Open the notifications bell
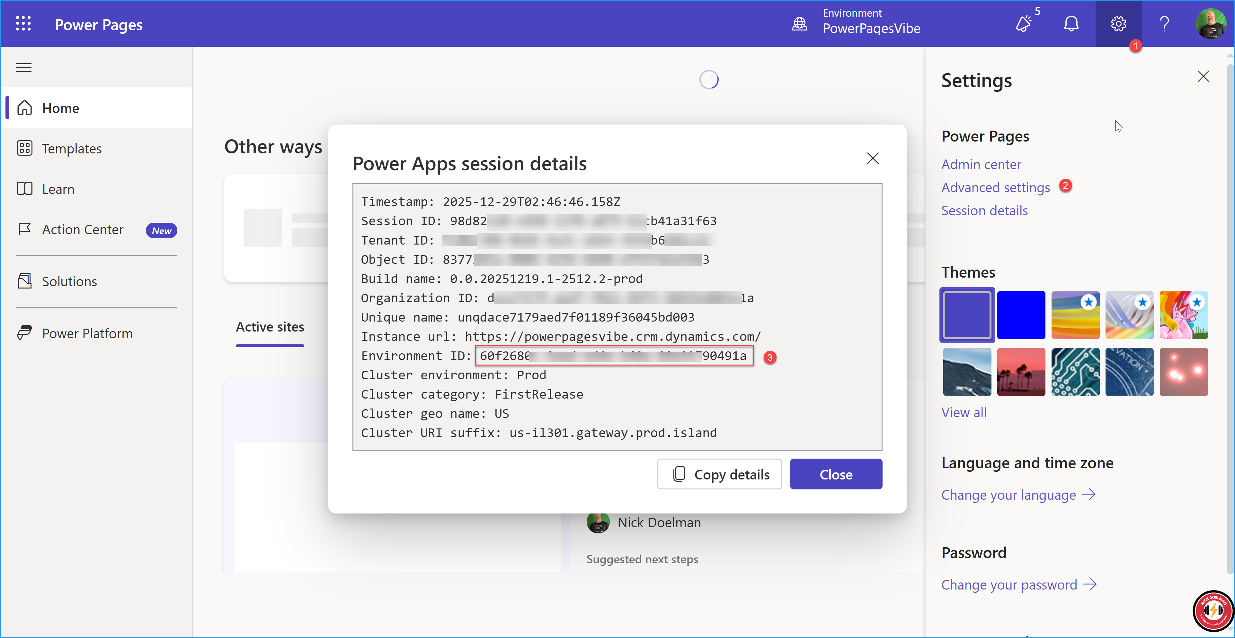This screenshot has width=1235, height=638. (1071, 23)
